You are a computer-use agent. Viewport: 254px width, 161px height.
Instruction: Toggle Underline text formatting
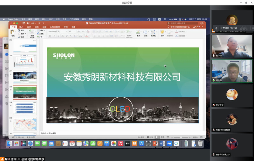58,36
